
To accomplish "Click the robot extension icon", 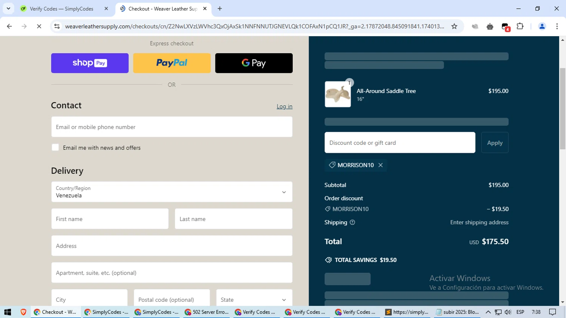I will click(x=490, y=26).
